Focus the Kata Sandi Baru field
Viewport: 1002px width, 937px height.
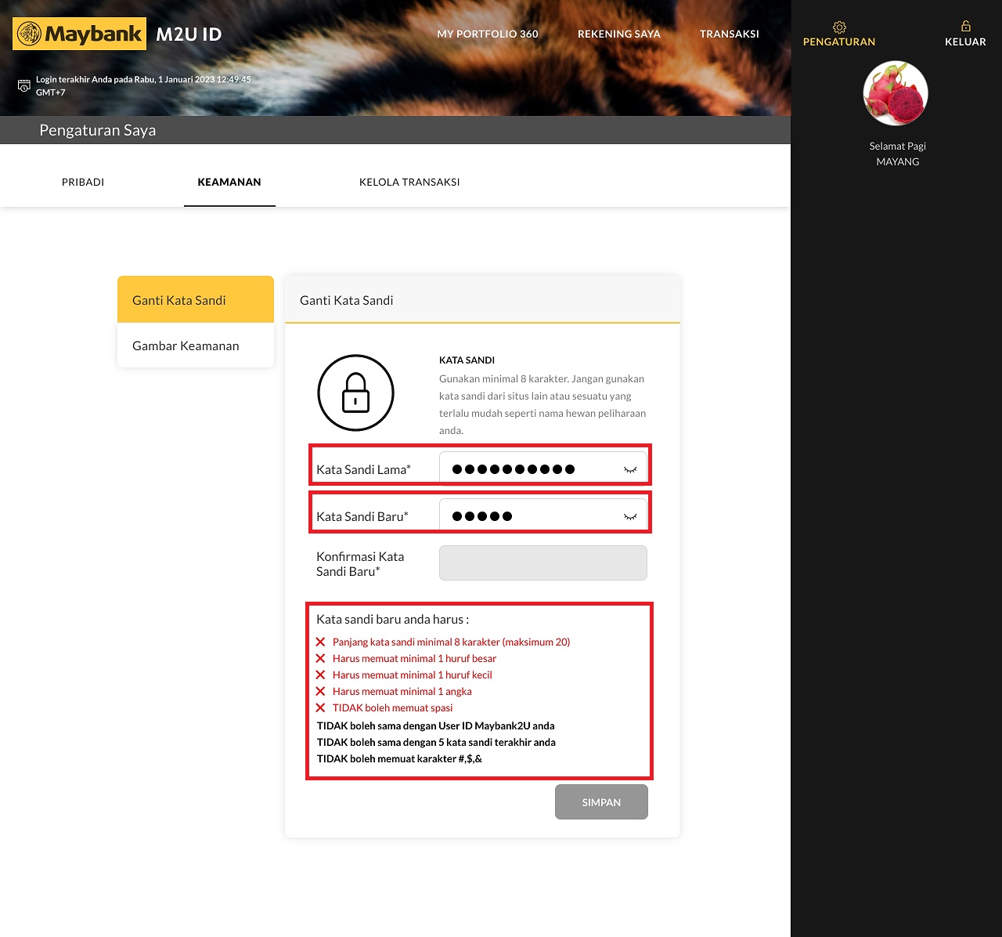(543, 516)
